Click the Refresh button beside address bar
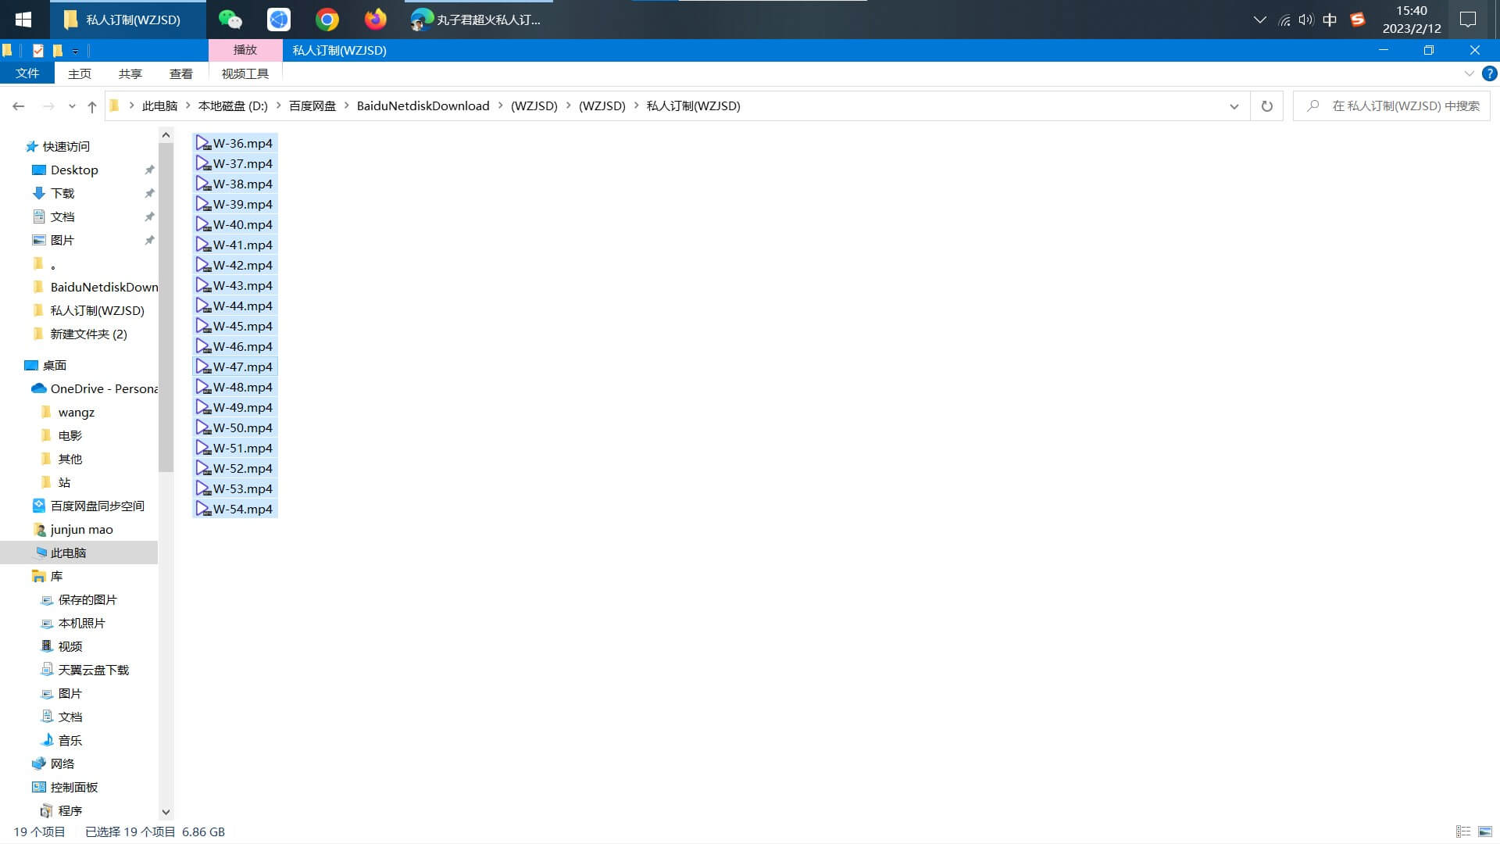This screenshot has height=844, width=1500. pos(1266,106)
